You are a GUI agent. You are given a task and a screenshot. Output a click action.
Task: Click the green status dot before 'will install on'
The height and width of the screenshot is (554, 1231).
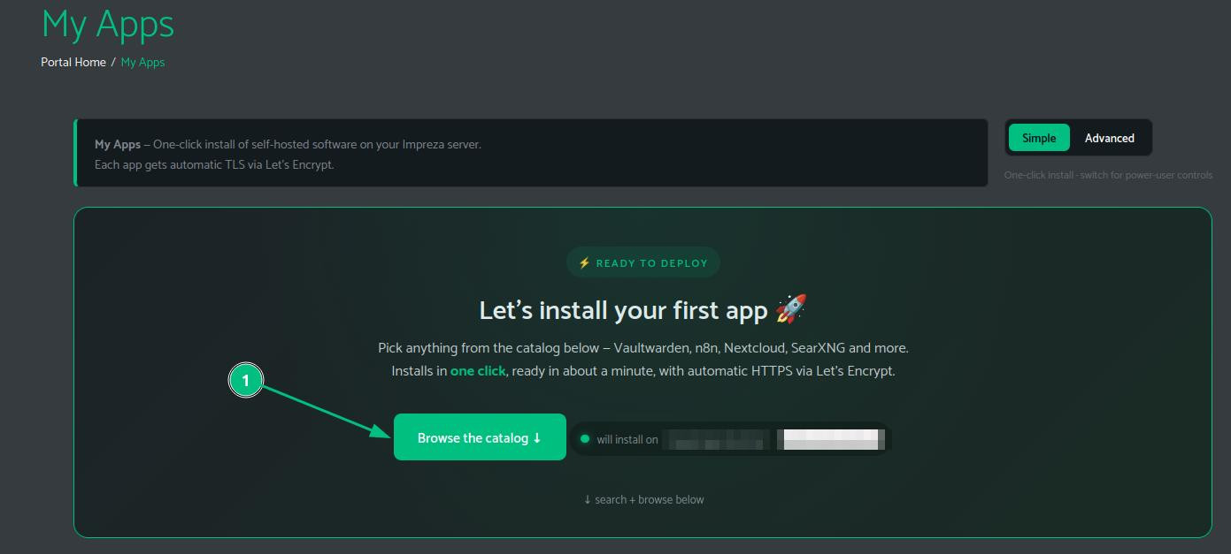[x=585, y=438]
